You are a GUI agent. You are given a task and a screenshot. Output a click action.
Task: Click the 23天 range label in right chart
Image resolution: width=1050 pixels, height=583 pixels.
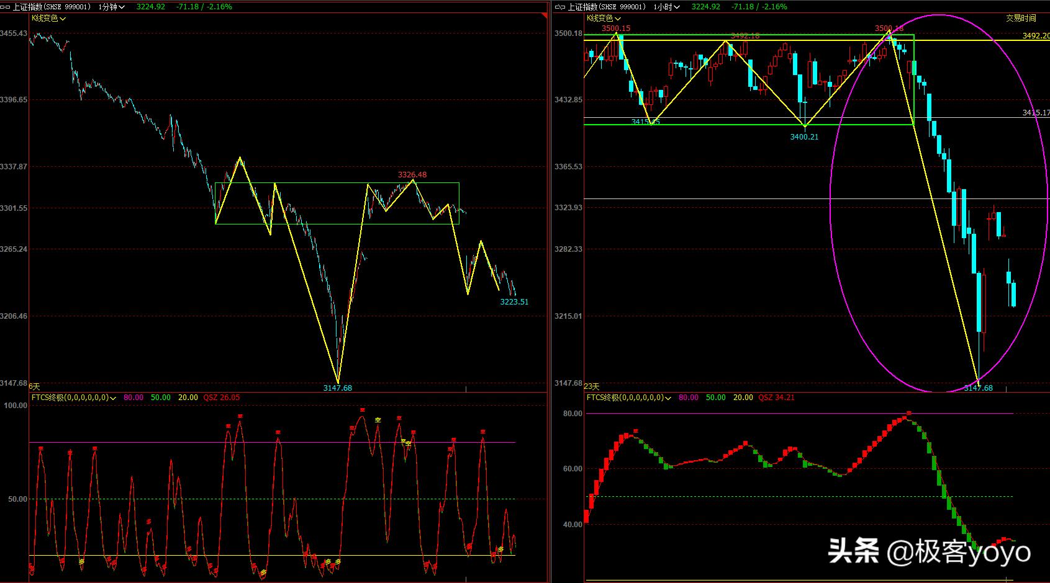pyautogui.click(x=592, y=386)
